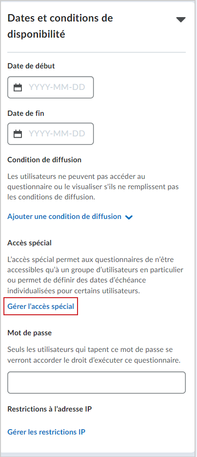197x457 pixels.
Task: Open Gérer les restrictions IP
Action: [46, 432]
